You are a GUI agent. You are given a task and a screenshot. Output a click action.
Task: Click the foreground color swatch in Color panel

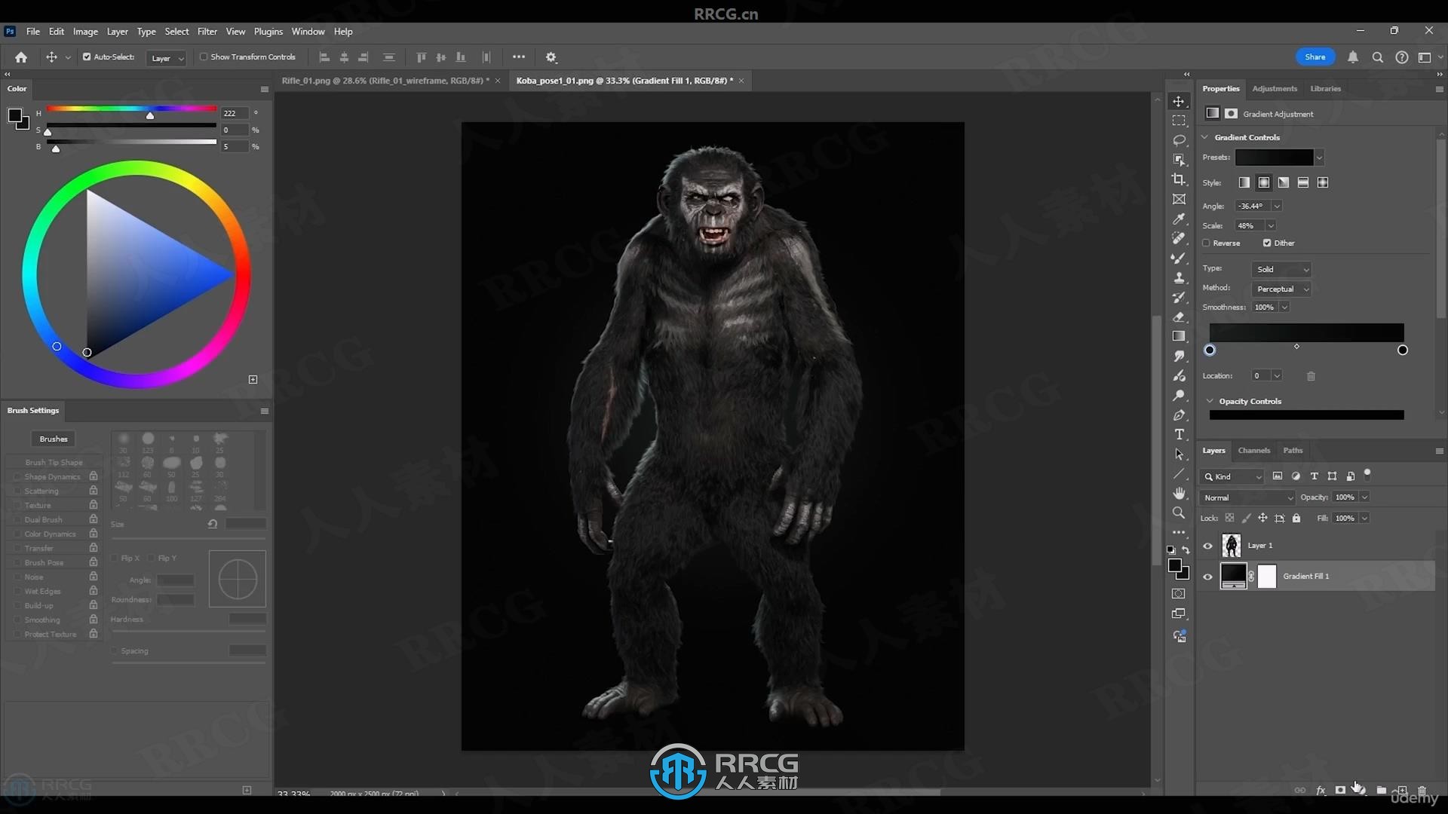(14, 115)
